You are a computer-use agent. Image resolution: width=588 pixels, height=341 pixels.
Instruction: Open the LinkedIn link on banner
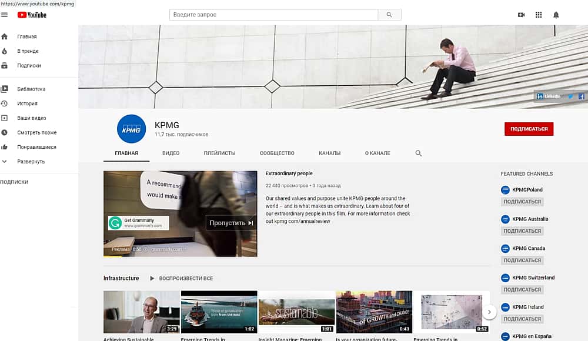click(x=549, y=96)
